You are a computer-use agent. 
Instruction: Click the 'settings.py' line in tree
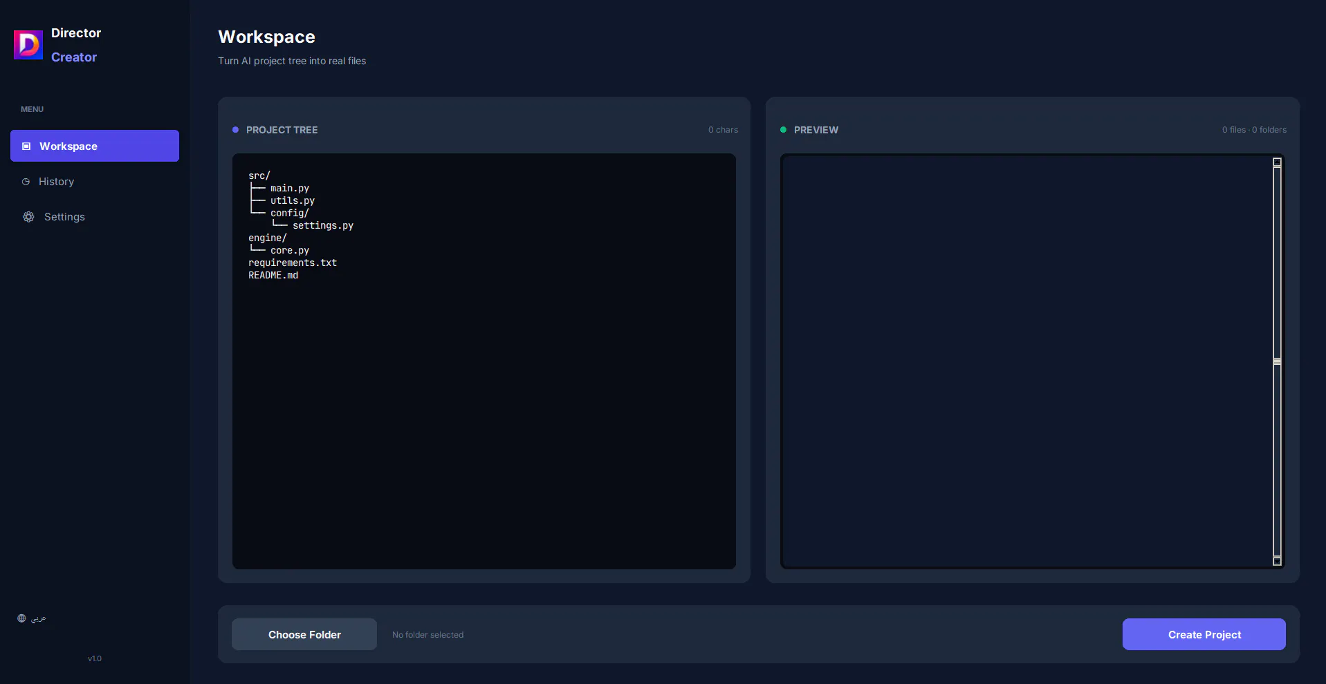click(x=323, y=225)
